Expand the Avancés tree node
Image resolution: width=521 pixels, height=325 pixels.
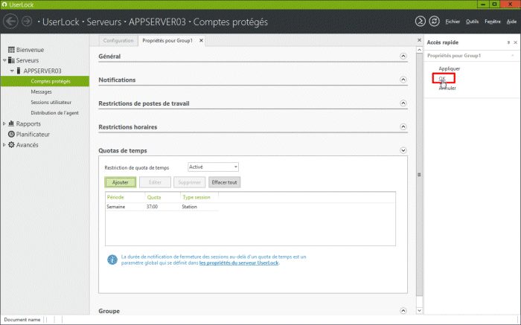(4, 145)
